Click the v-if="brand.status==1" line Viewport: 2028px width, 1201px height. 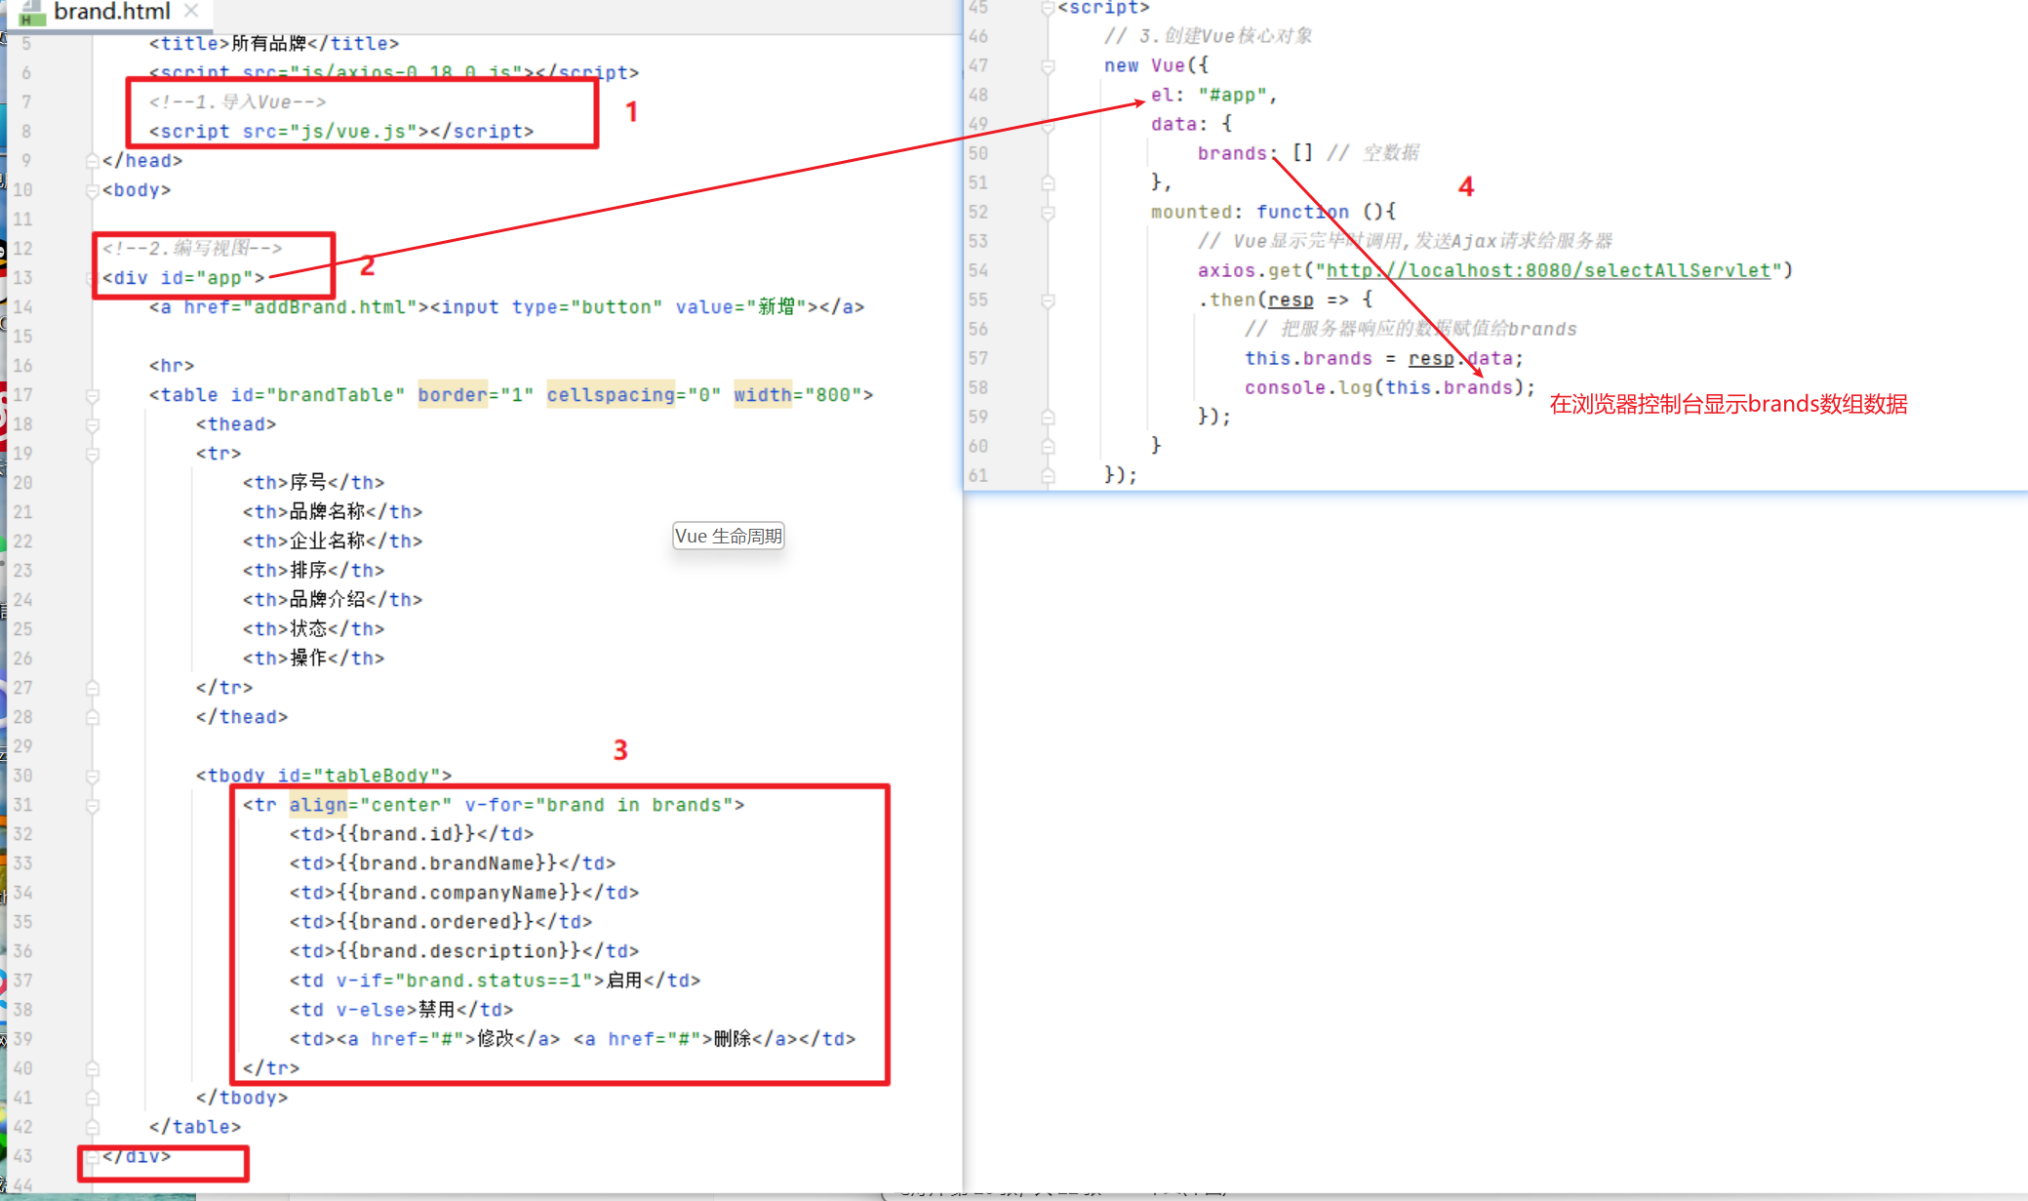(x=495, y=981)
